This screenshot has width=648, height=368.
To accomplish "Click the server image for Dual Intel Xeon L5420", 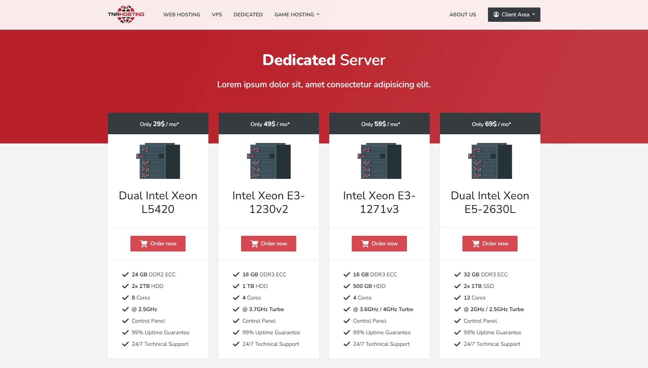I will [158, 161].
